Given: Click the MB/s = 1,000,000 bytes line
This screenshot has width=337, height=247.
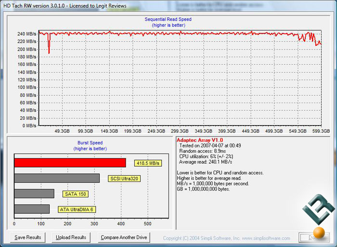Looking at the screenshot, I should (213, 183).
